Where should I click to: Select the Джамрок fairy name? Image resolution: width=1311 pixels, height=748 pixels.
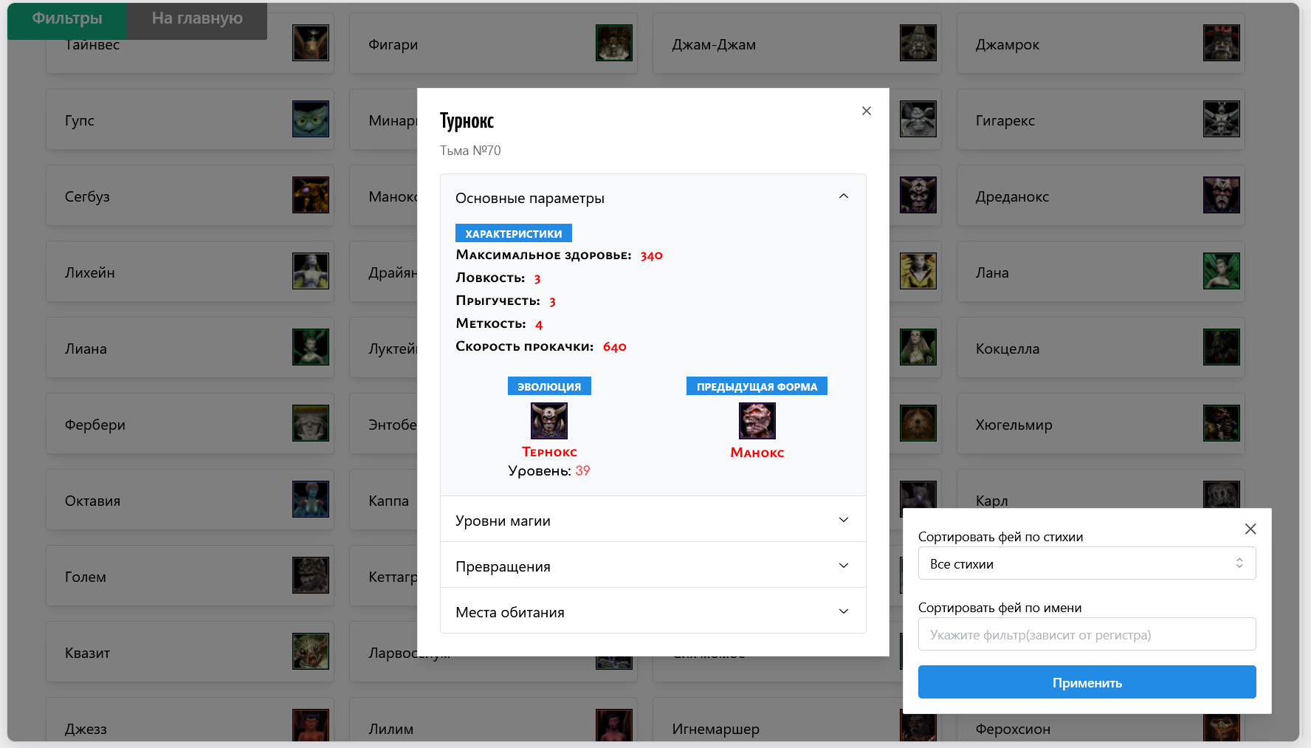click(x=1008, y=45)
